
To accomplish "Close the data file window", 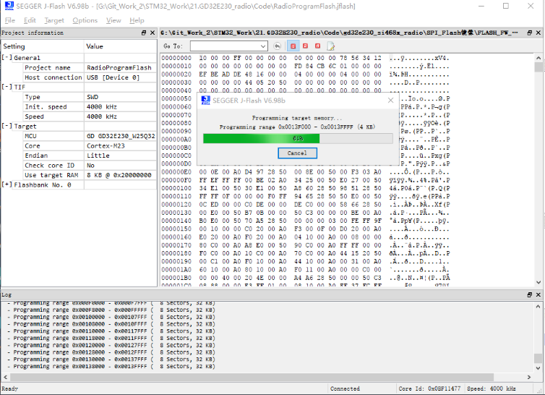I will 538,33.
